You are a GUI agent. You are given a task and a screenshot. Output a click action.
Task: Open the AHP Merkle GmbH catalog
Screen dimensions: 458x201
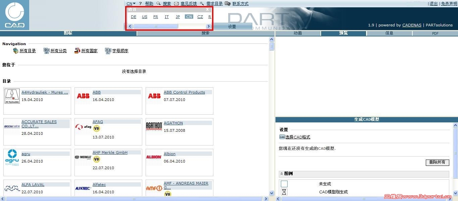coord(110,153)
